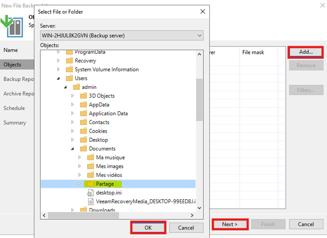The height and width of the screenshot is (238, 327).
Task: Expand the Recovery folder node
Action: point(58,61)
